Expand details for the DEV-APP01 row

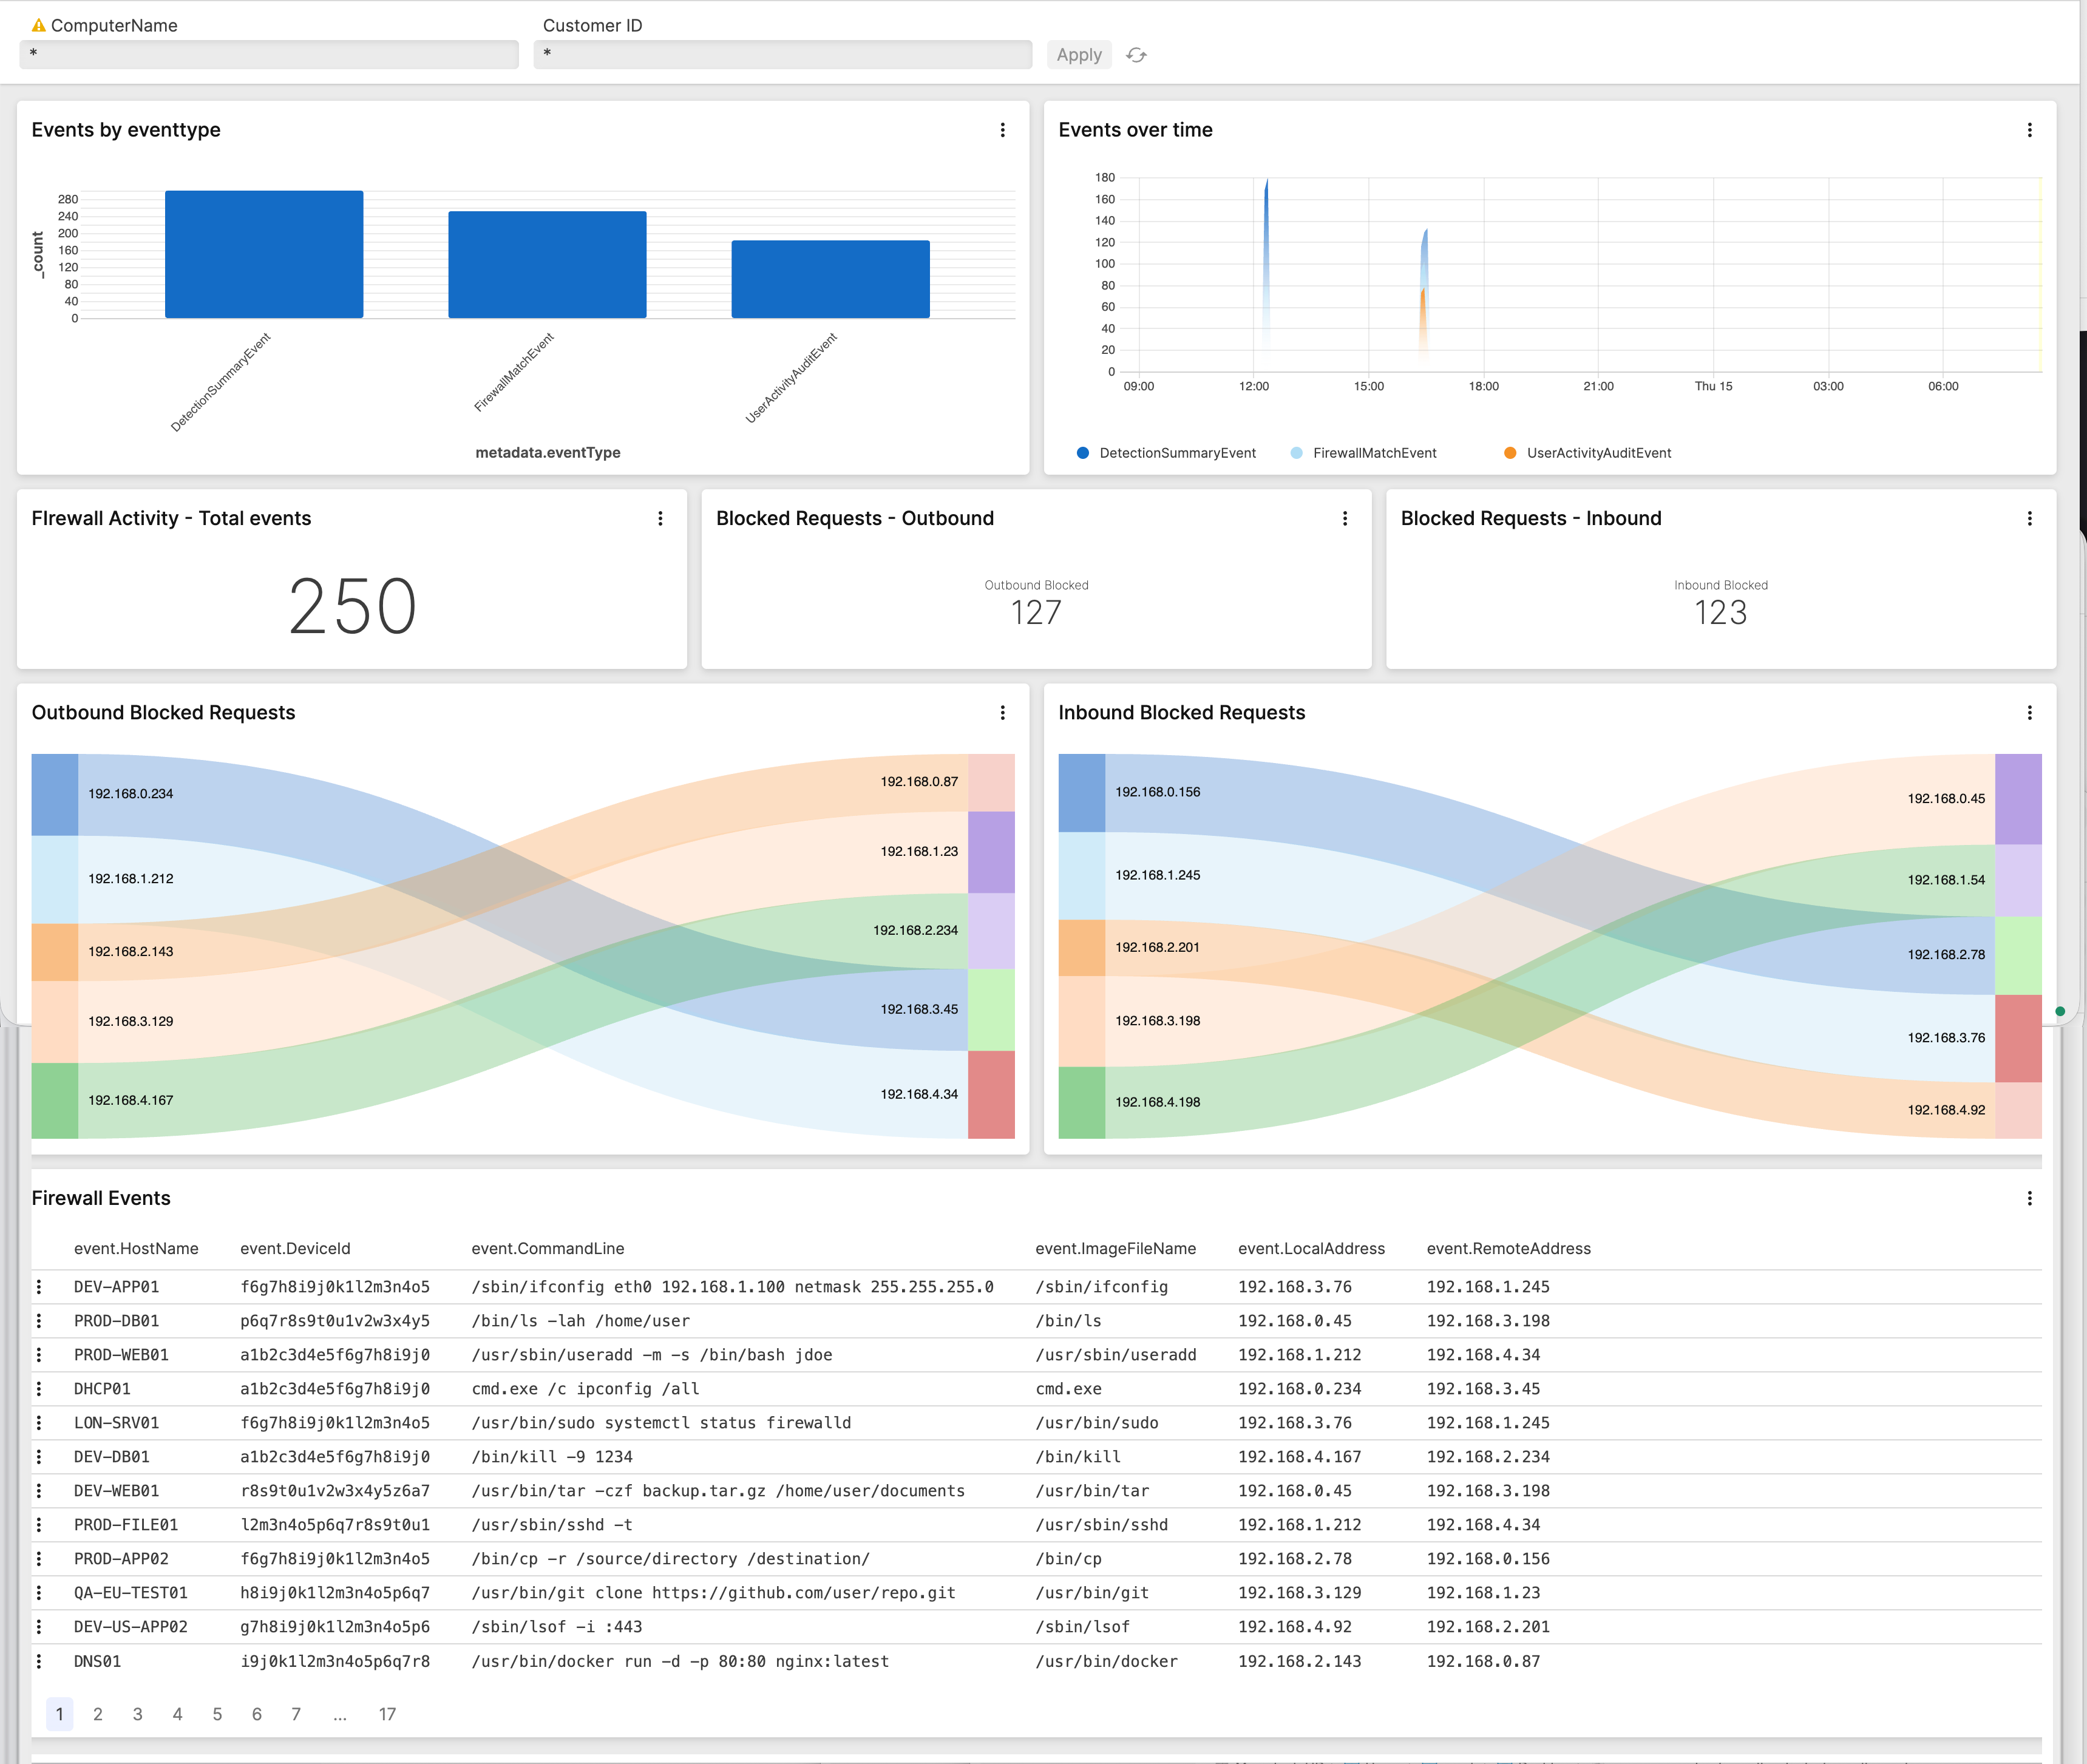[40, 1287]
